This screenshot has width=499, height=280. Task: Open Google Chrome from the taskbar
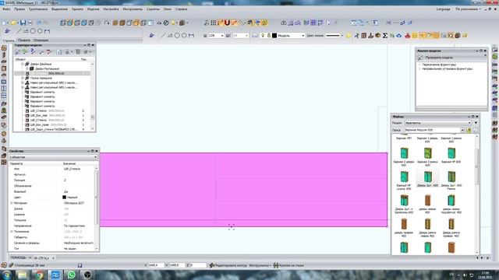39,275
